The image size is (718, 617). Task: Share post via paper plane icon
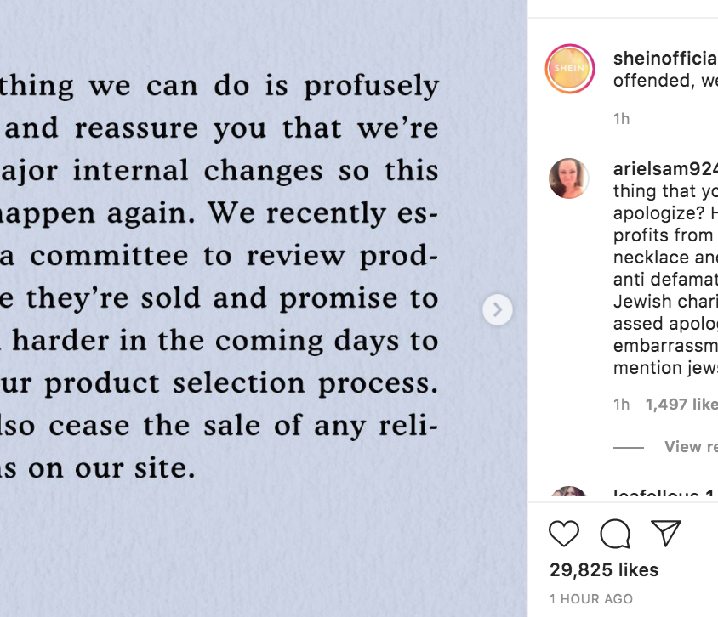click(x=666, y=533)
